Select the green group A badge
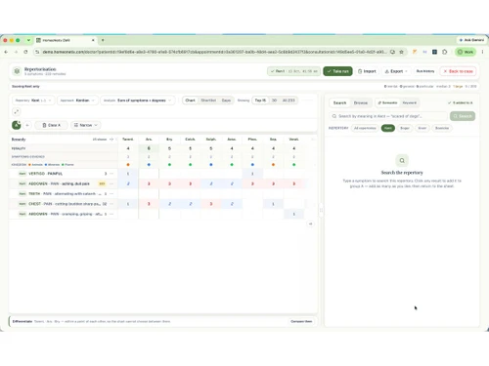489x366 pixels. pos(17,125)
